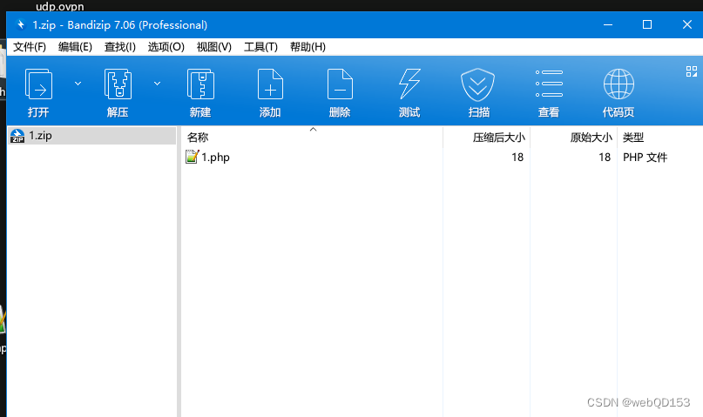Viewport: 703px width, 417px height.
Task: Click the Extract (解压) toolbar icon
Action: [x=118, y=84]
